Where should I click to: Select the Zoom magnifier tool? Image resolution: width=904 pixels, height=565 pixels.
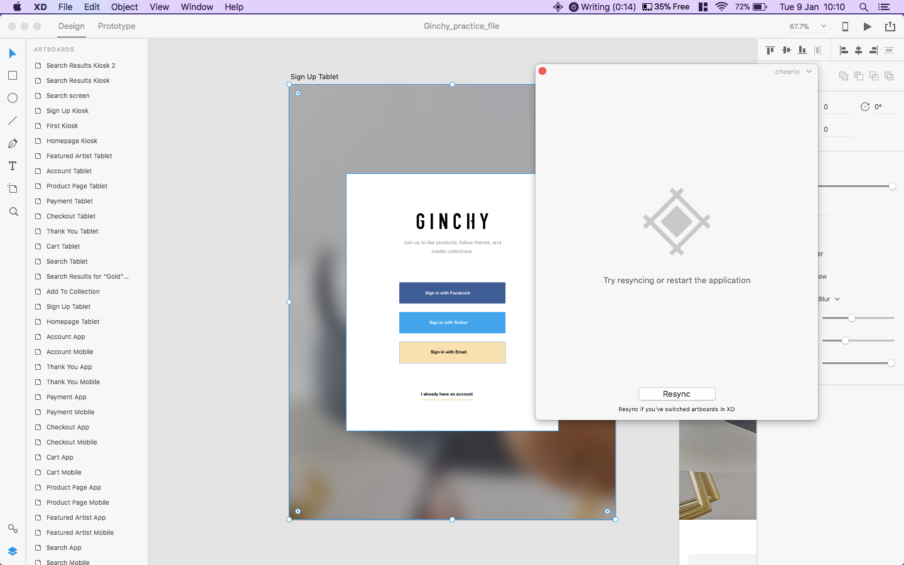click(x=13, y=212)
